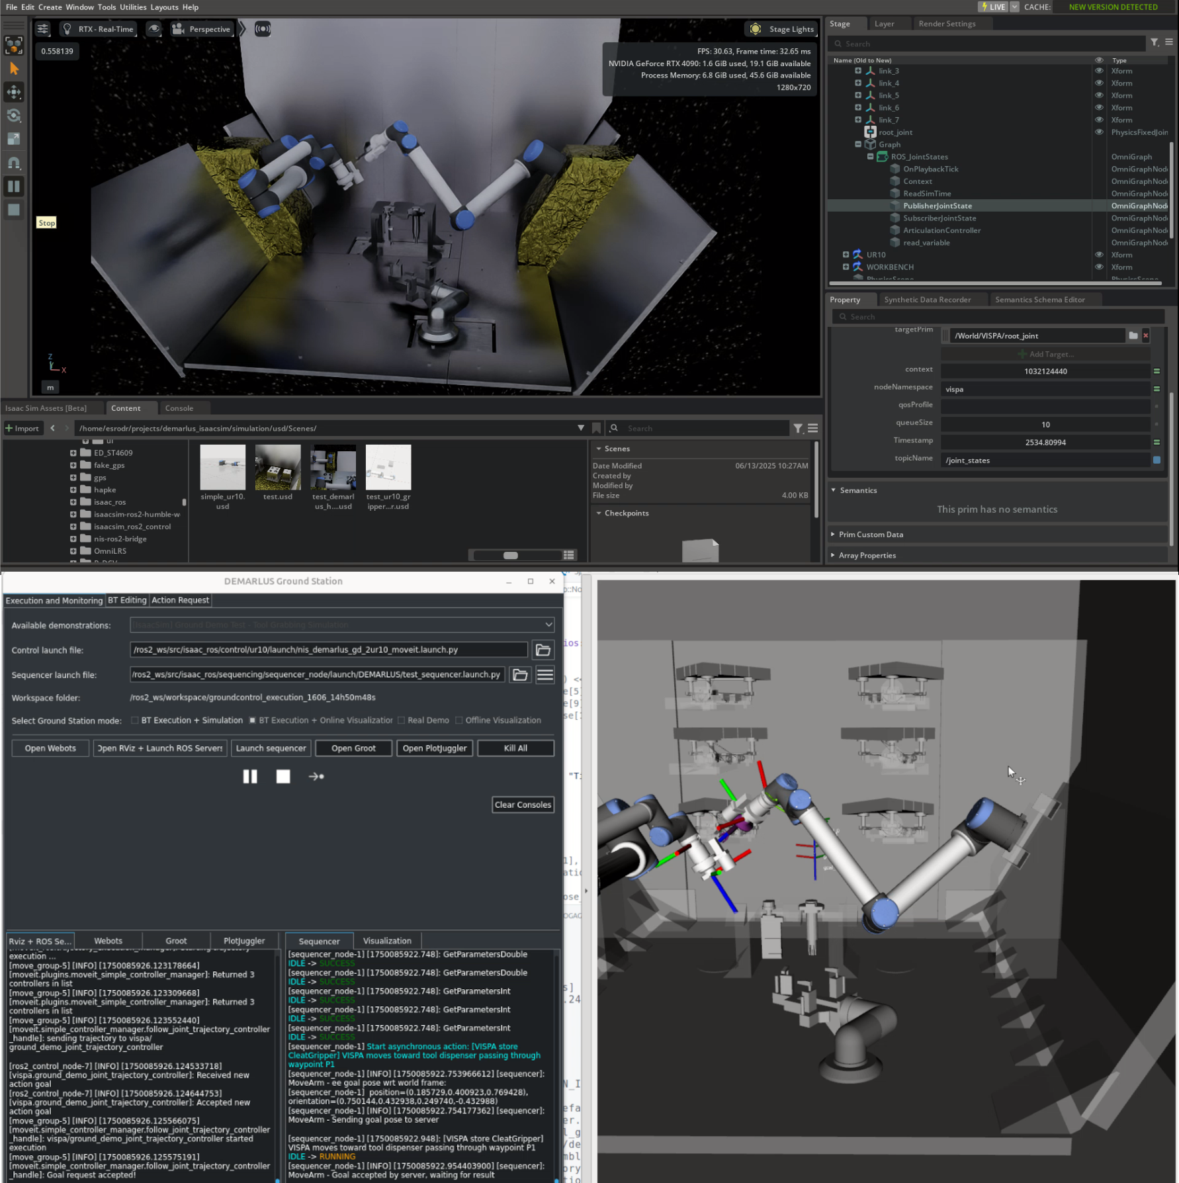Click the Clear Consoles button
This screenshot has width=1179, height=1183.
pyautogui.click(x=522, y=805)
